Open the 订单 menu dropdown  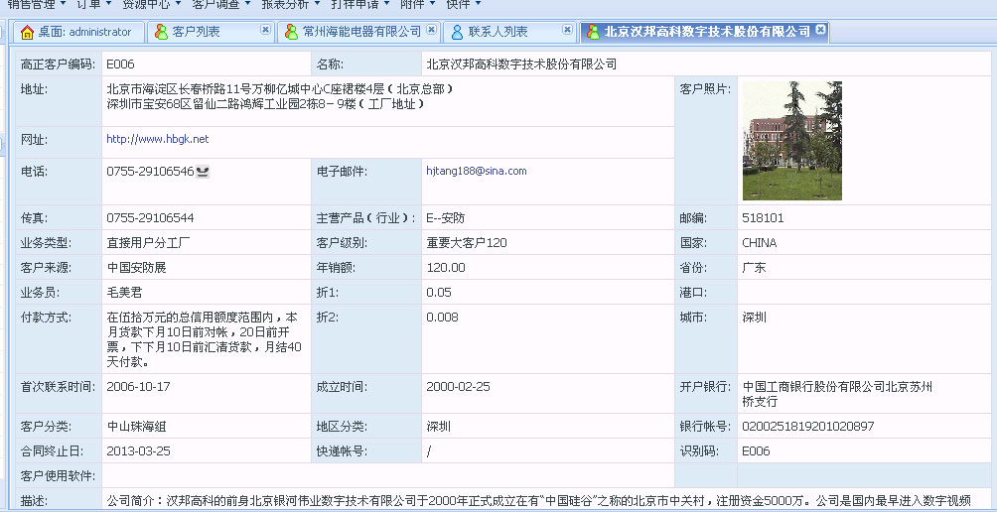(x=93, y=4)
